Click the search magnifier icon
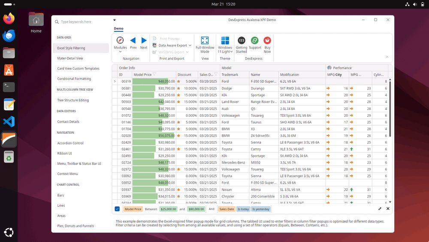This screenshot has width=429, height=242. pyautogui.click(x=57, y=21)
